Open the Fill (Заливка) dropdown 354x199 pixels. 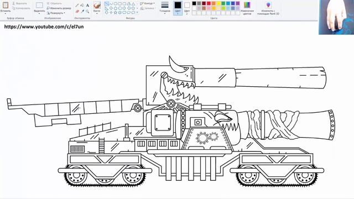148,8
